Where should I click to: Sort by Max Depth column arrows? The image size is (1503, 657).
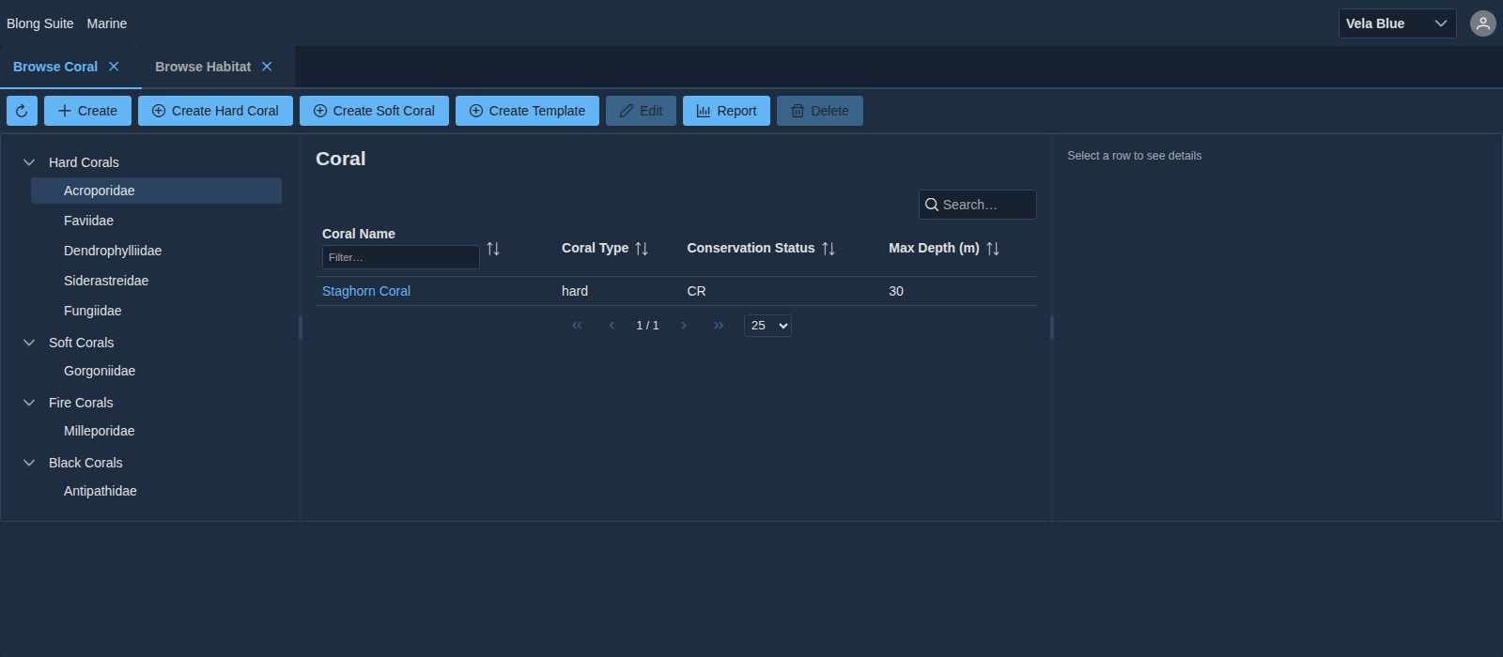point(993,249)
